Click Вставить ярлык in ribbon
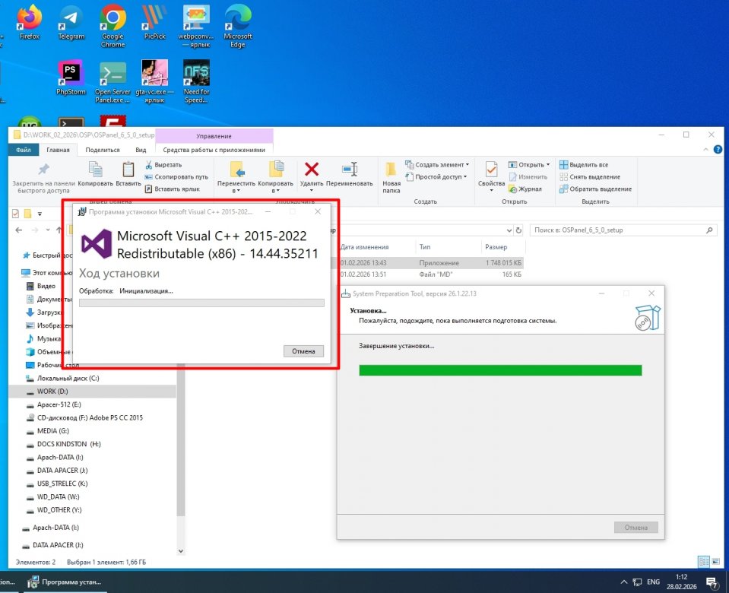729x593 pixels. 172,189
